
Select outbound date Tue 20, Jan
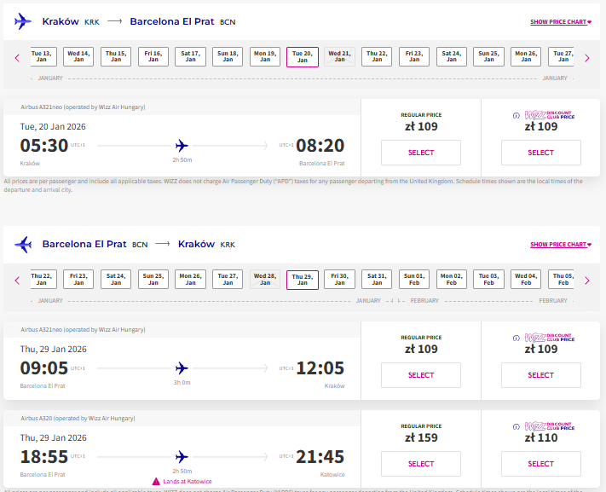pos(303,57)
